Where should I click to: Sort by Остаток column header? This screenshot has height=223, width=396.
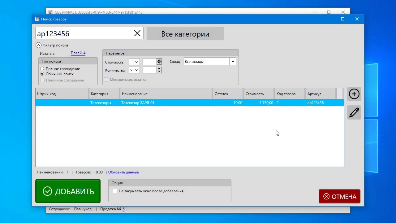click(x=228, y=94)
